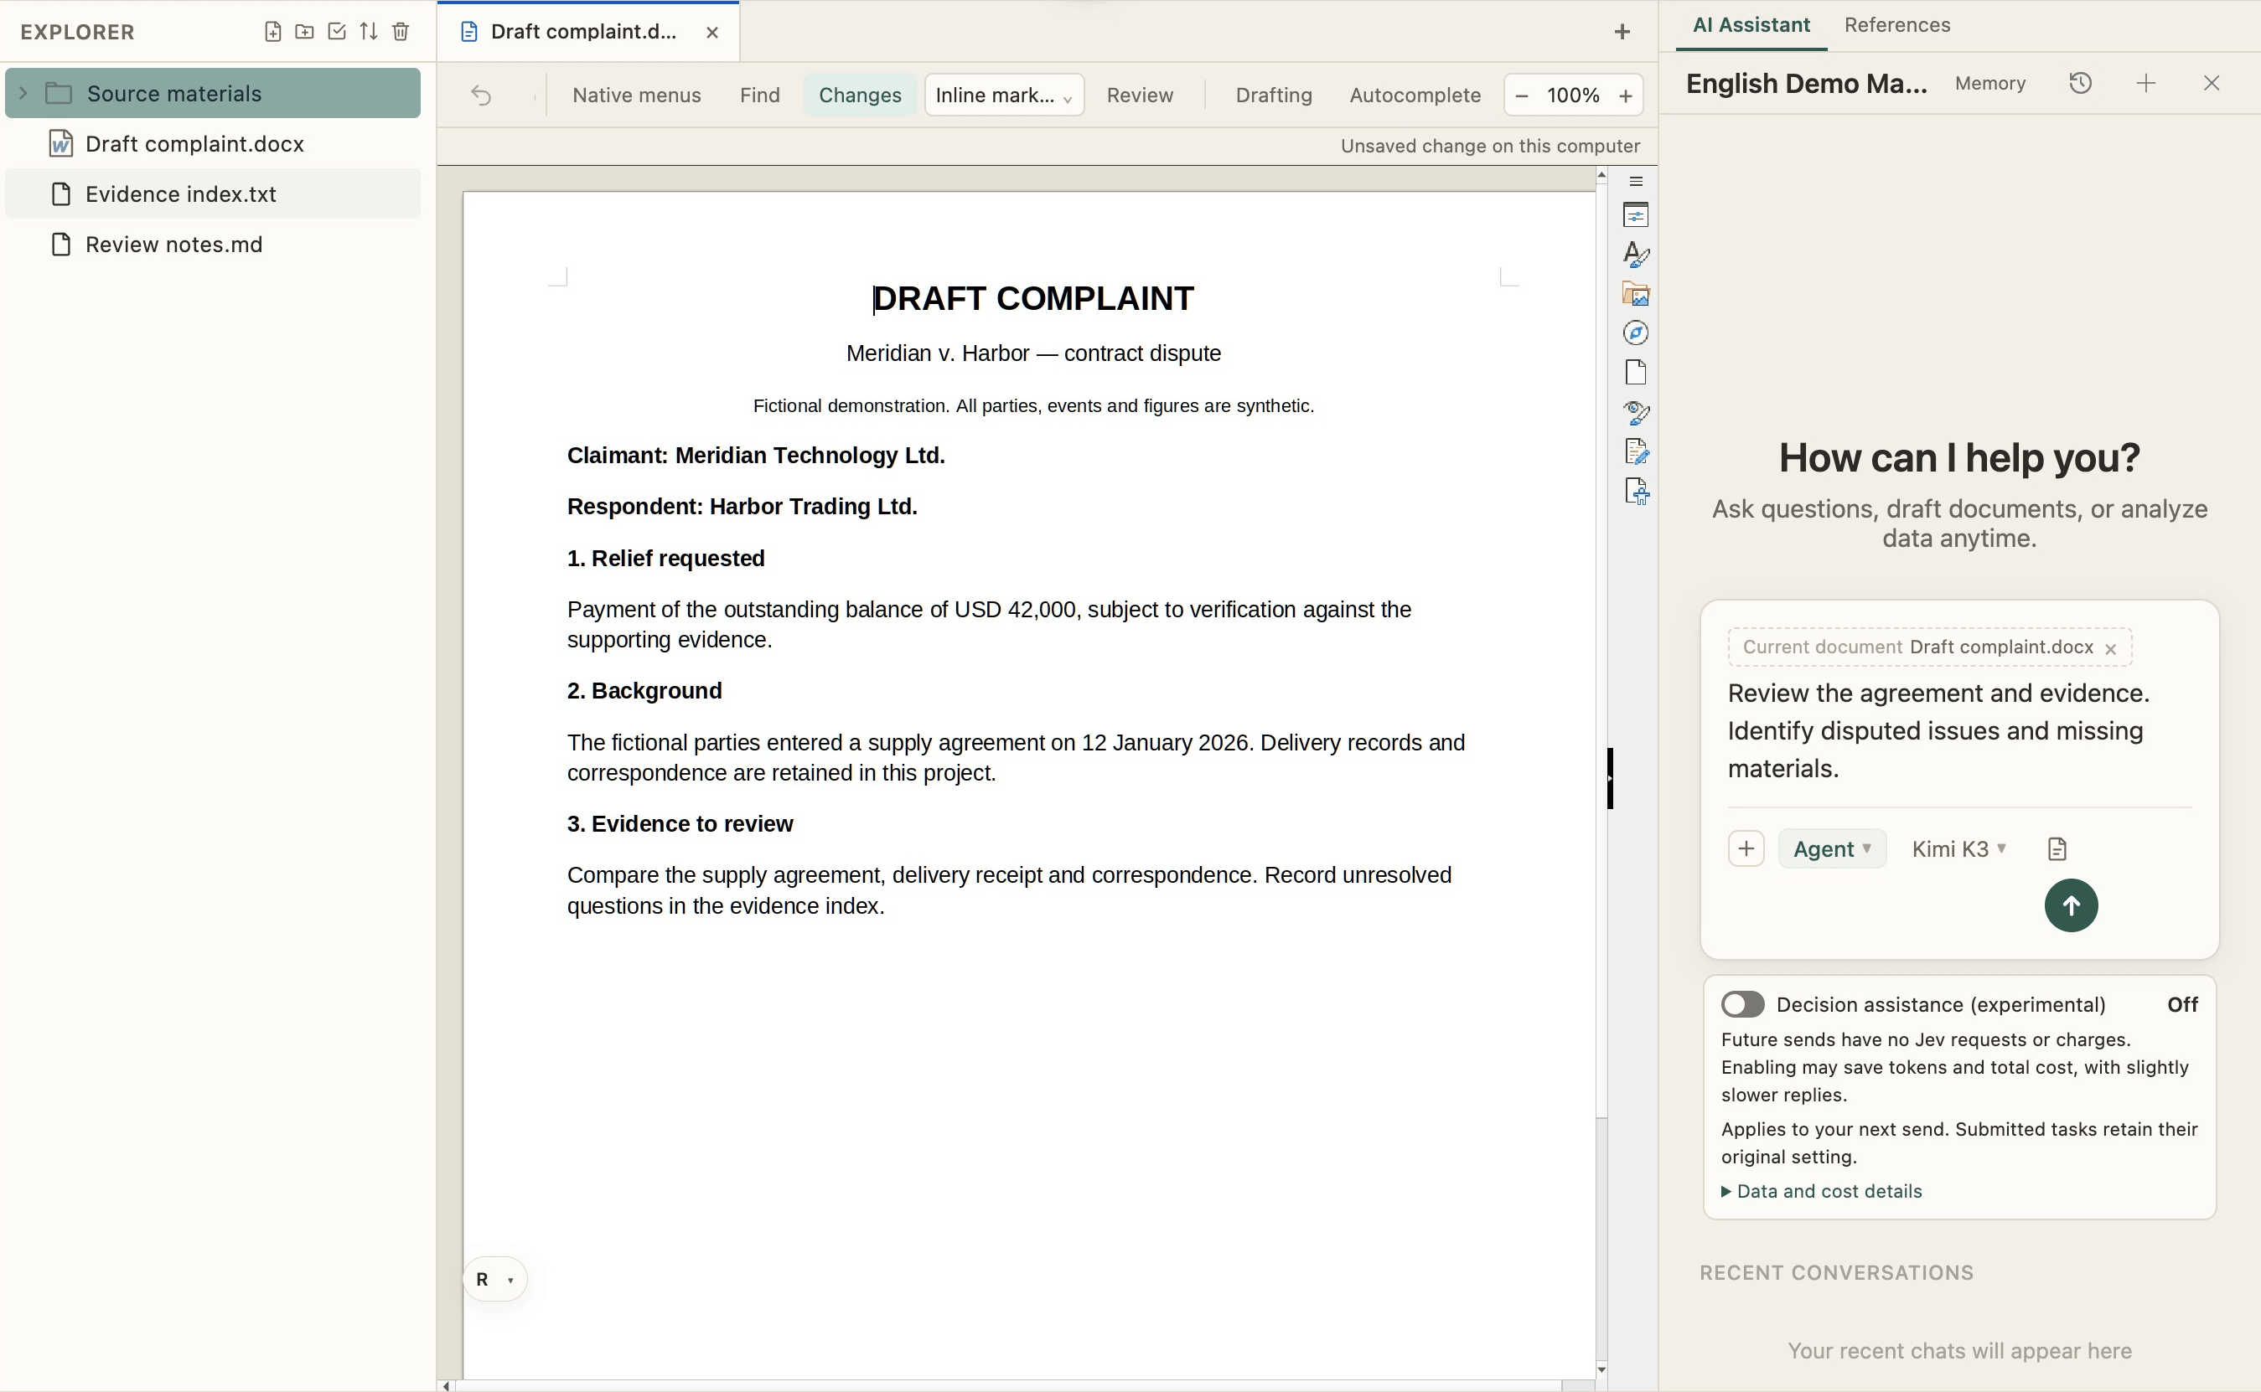Expand Data and cost details

click(1821, 1191)
